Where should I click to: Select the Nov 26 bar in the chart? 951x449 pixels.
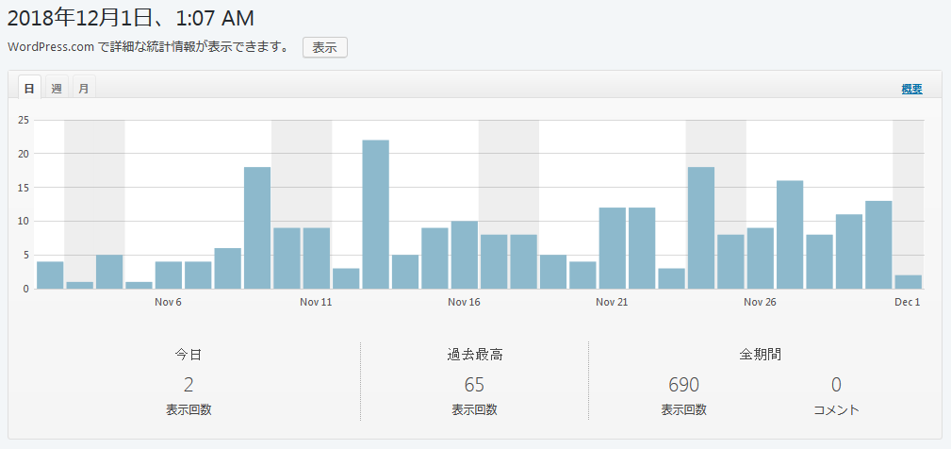tap(760, 258)
